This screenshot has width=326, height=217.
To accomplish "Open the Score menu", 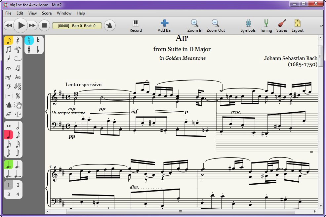I will click(47, 13).
